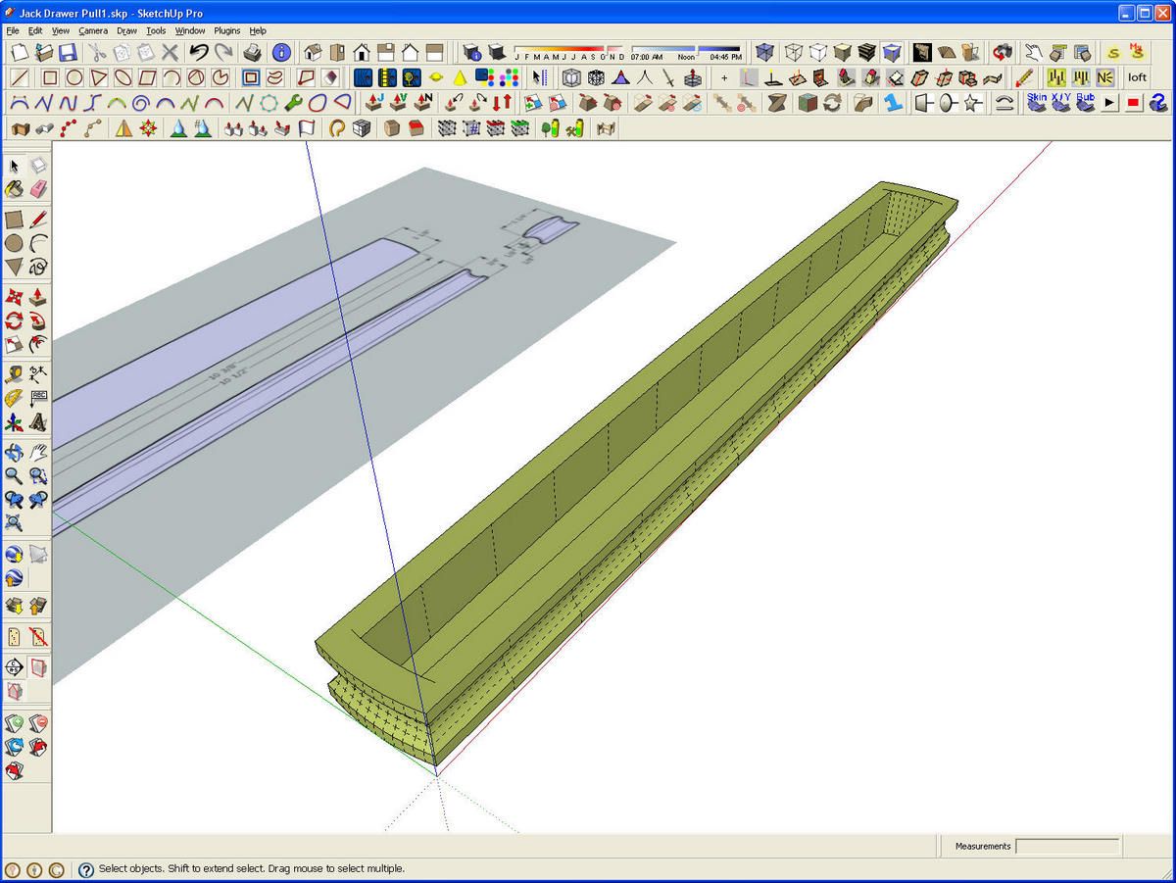Click the Print icon
Viewport: 1176px width, 883px height.
click(252, 52)
